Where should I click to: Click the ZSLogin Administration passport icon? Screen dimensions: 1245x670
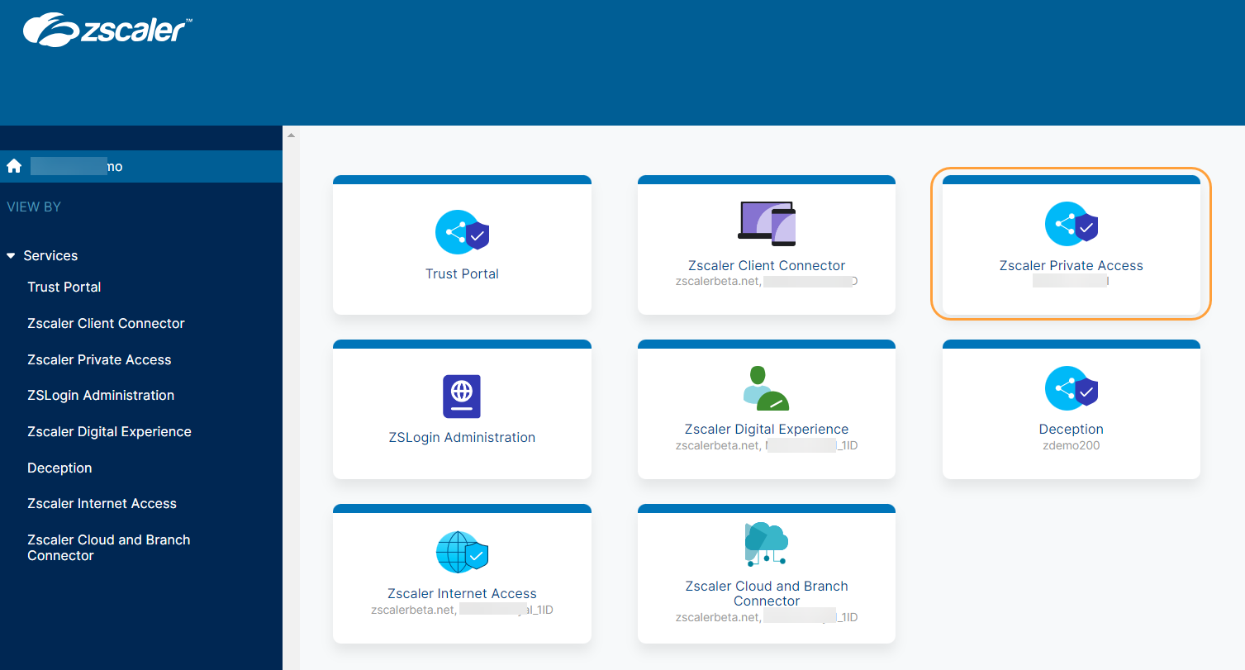coord(462,397)
